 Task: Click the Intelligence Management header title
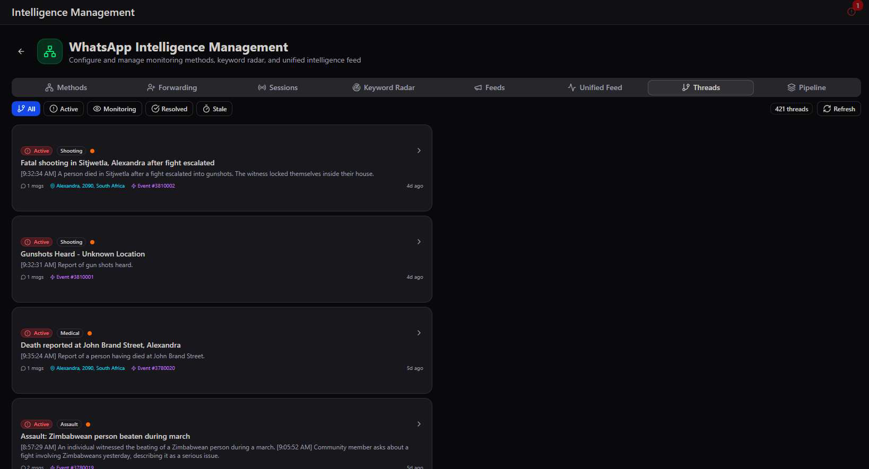tap(73, 12)
